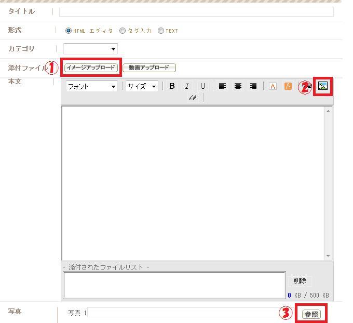The image size is (353, 323).
Task: Toggle italic formatting in editor toolbar
Action: tap(187, 86)
